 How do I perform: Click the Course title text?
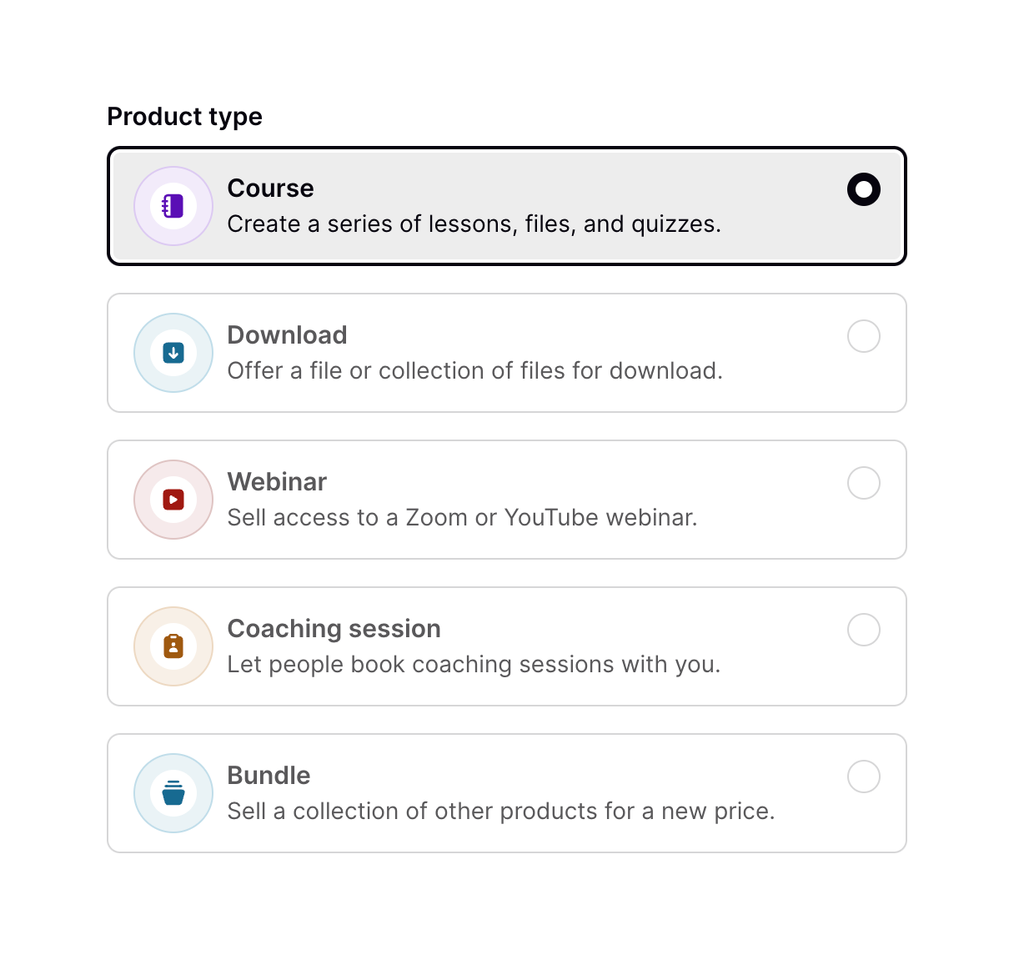pyautogui.click(x=270, y=188)
